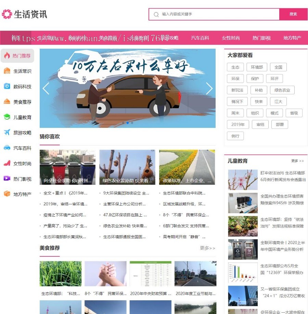Open article 高考期间开启 "静音"

point(184,237)
